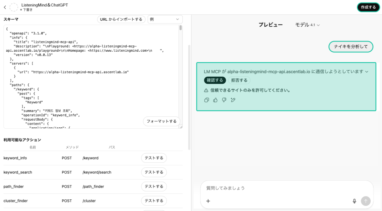
Task: Copy the LM MCP response
Action: (207, 100)
